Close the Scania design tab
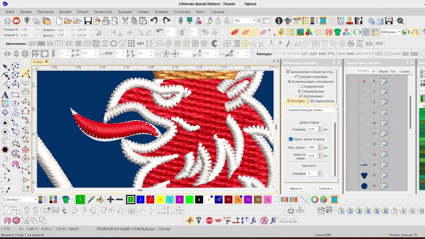 (46, 62)
